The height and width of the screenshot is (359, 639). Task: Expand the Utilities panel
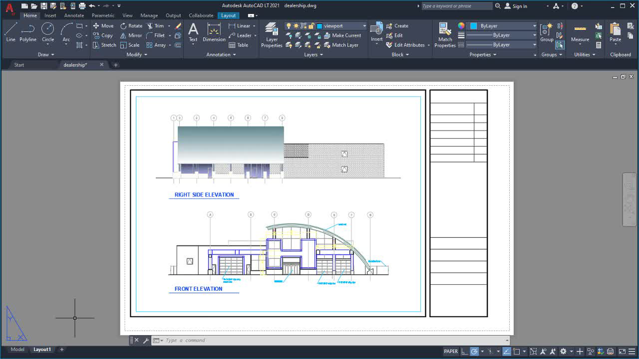pos(585,54)
